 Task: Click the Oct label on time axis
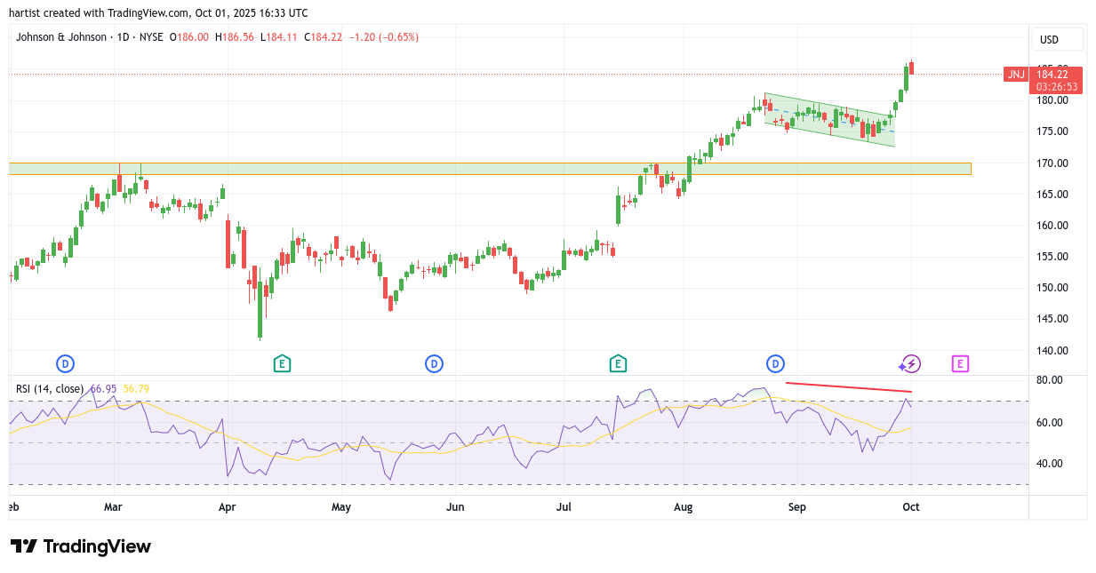(912, 508)
